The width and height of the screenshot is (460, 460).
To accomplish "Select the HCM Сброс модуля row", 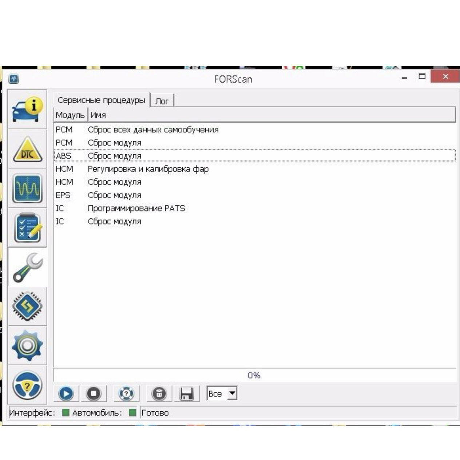I will click(x=255, y=182).
